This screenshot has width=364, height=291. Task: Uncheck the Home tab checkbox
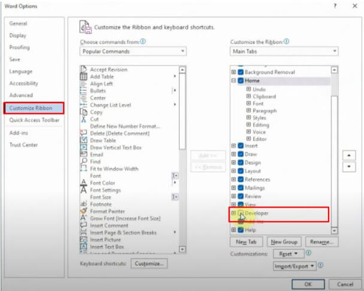point(241,80)
